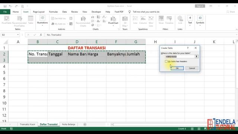Screen dimensions: 238x134
Task: Open the Review tab
Action: (x=74, y=12)
